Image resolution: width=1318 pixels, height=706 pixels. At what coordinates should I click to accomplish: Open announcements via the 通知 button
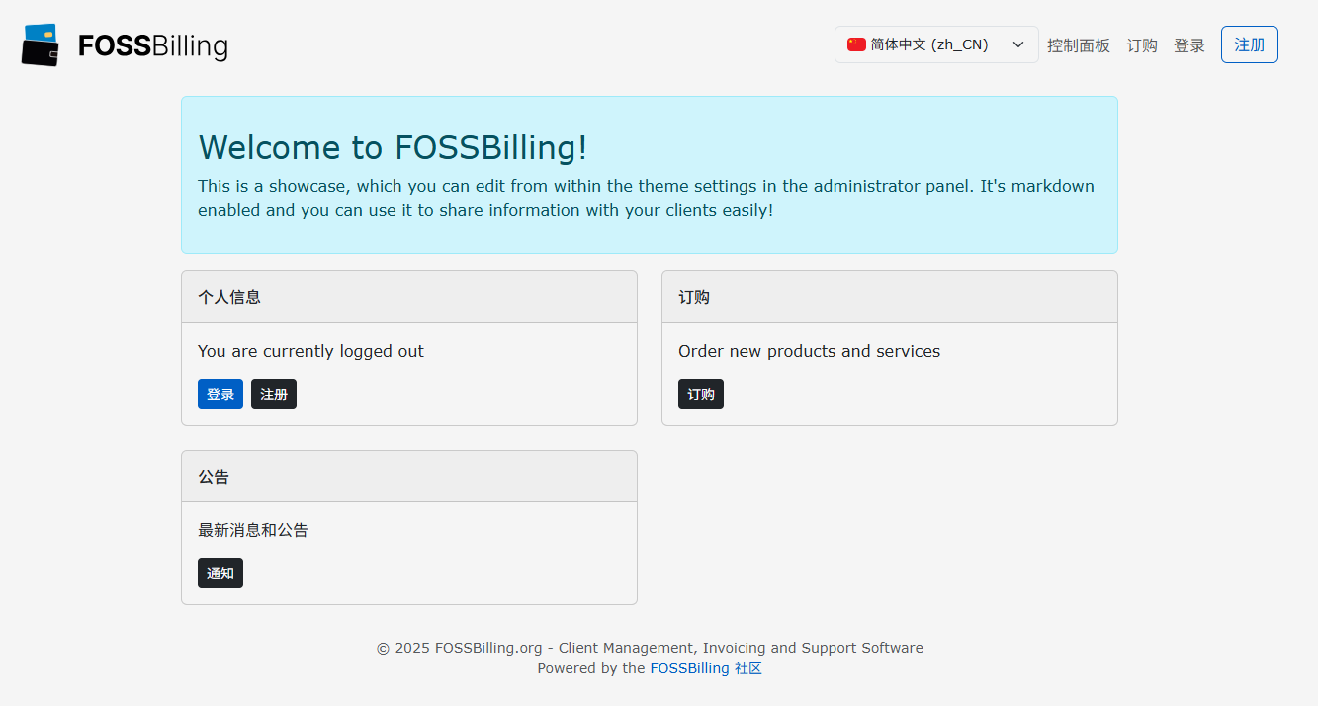click(220, 574)
